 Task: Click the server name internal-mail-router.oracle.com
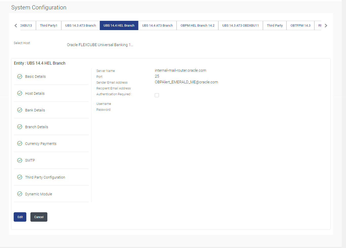(x=181, y=70)
